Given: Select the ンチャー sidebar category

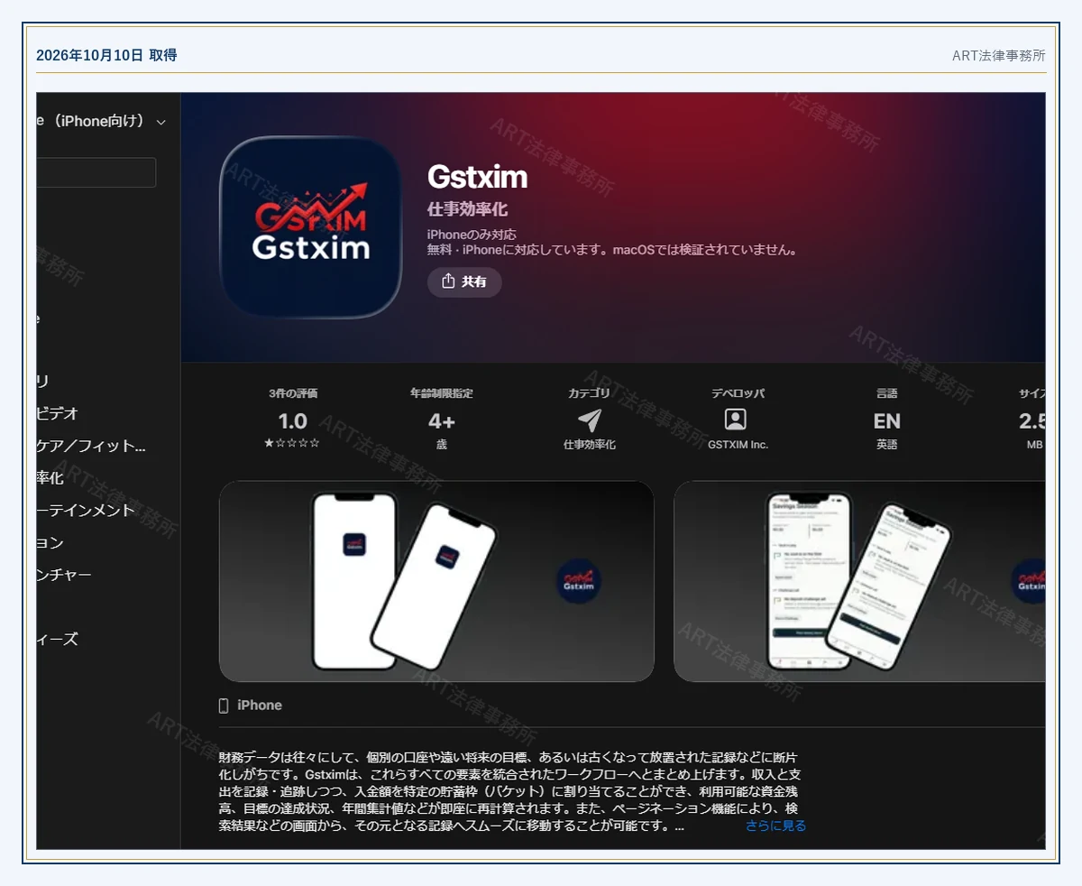Looking at the screenshot, I should coord(64,575).
